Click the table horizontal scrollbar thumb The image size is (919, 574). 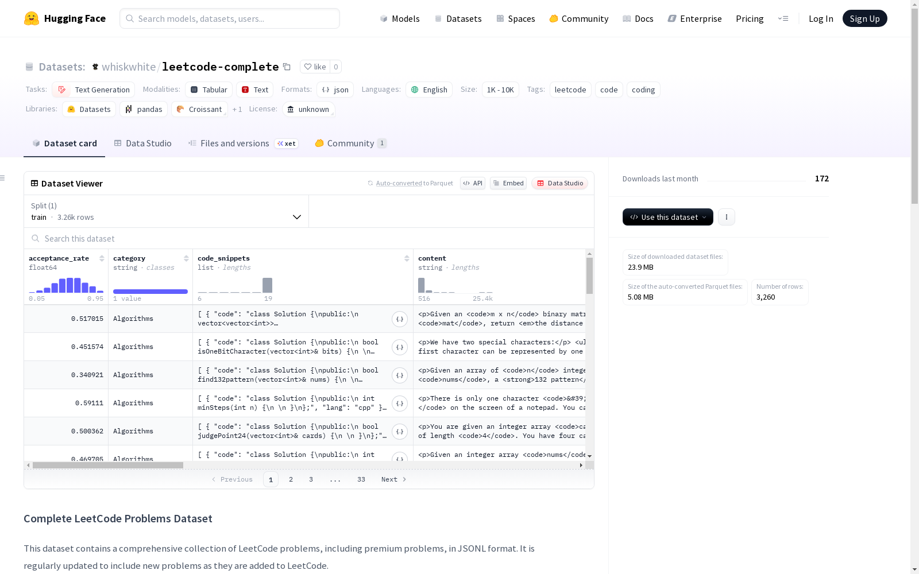[x=108, y=465]
